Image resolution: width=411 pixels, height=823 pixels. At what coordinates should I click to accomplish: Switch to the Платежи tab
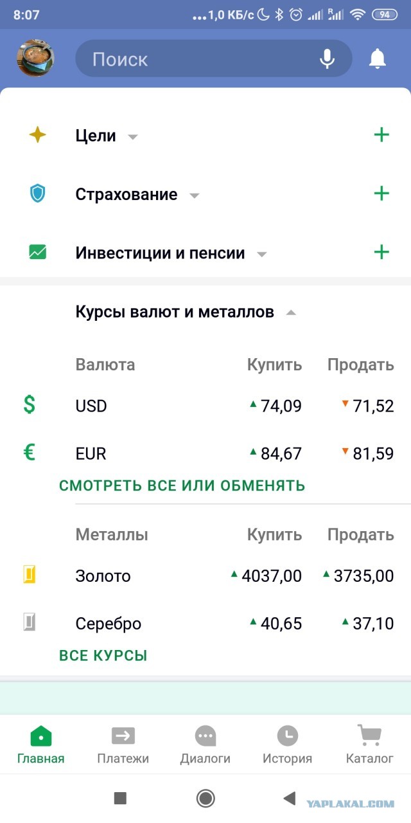click(x=123, y=745)
